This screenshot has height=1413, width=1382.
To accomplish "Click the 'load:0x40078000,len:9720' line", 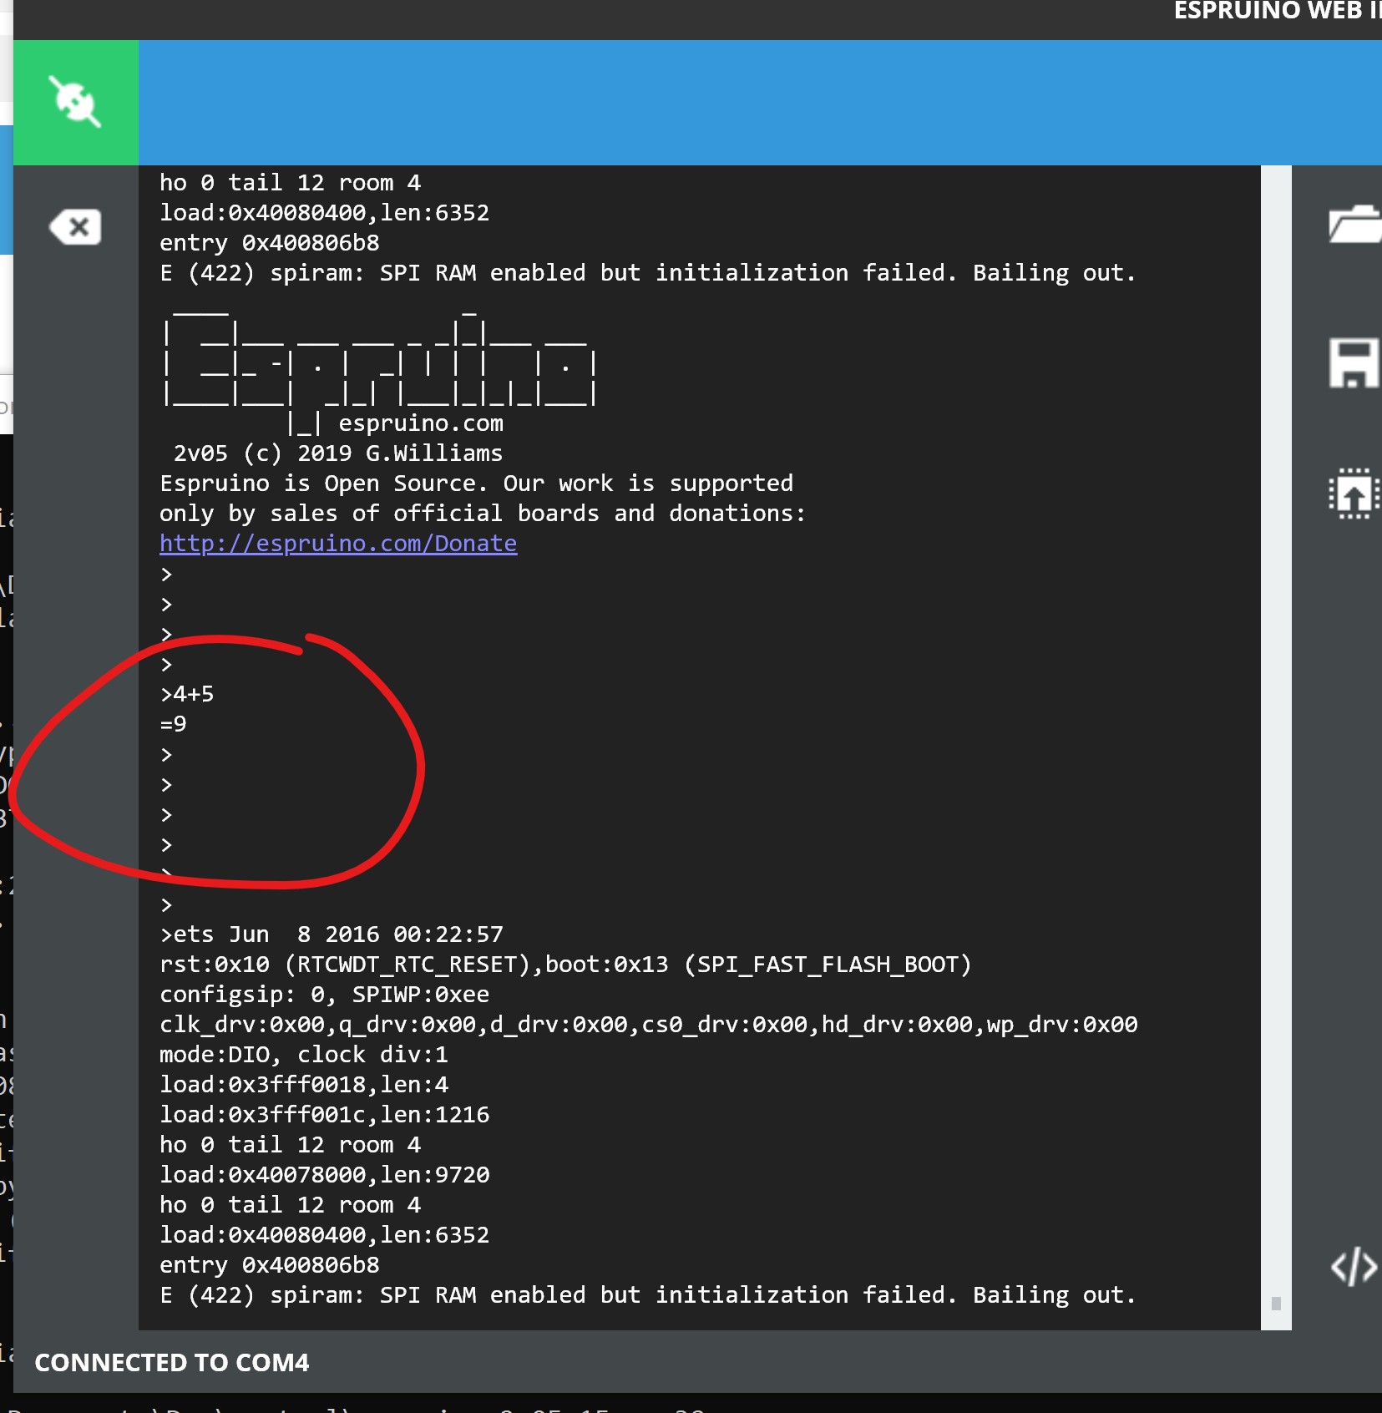I will click(x=325, y=1175).
